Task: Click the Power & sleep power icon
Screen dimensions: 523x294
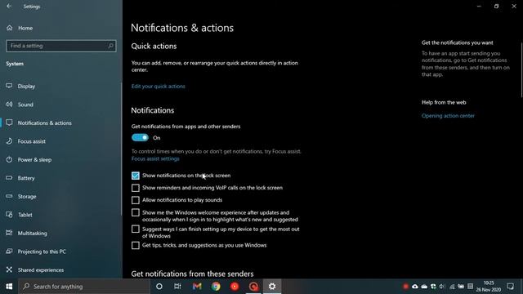Action: tap(9, 159)
